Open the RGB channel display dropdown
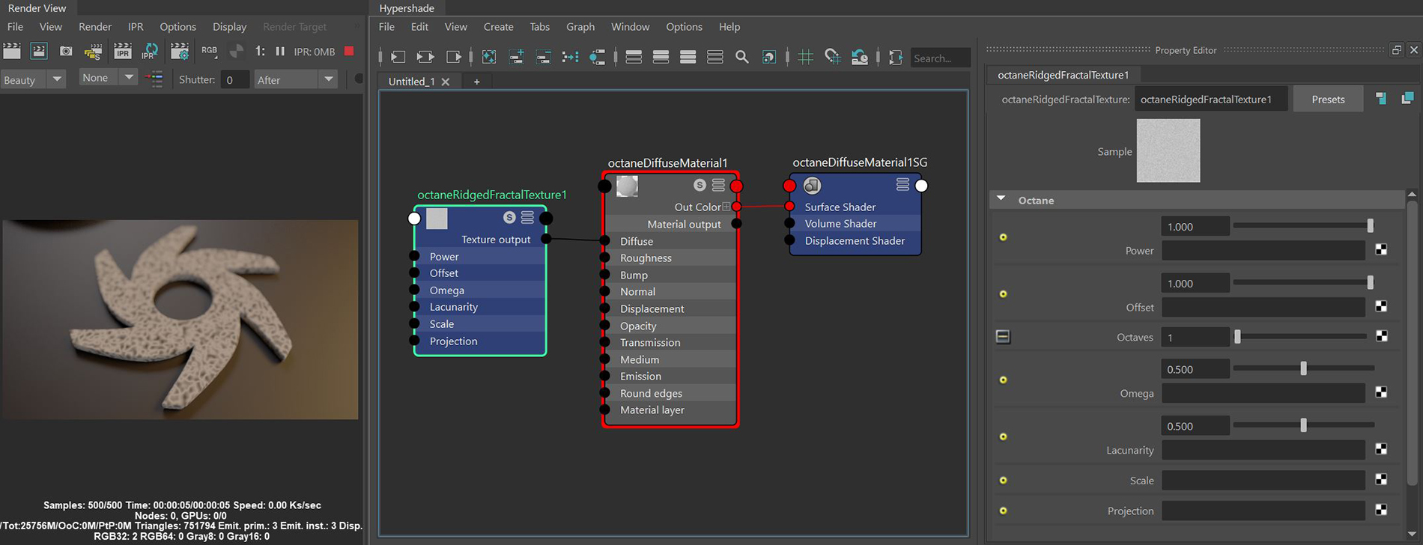 [x=209, y=51]
